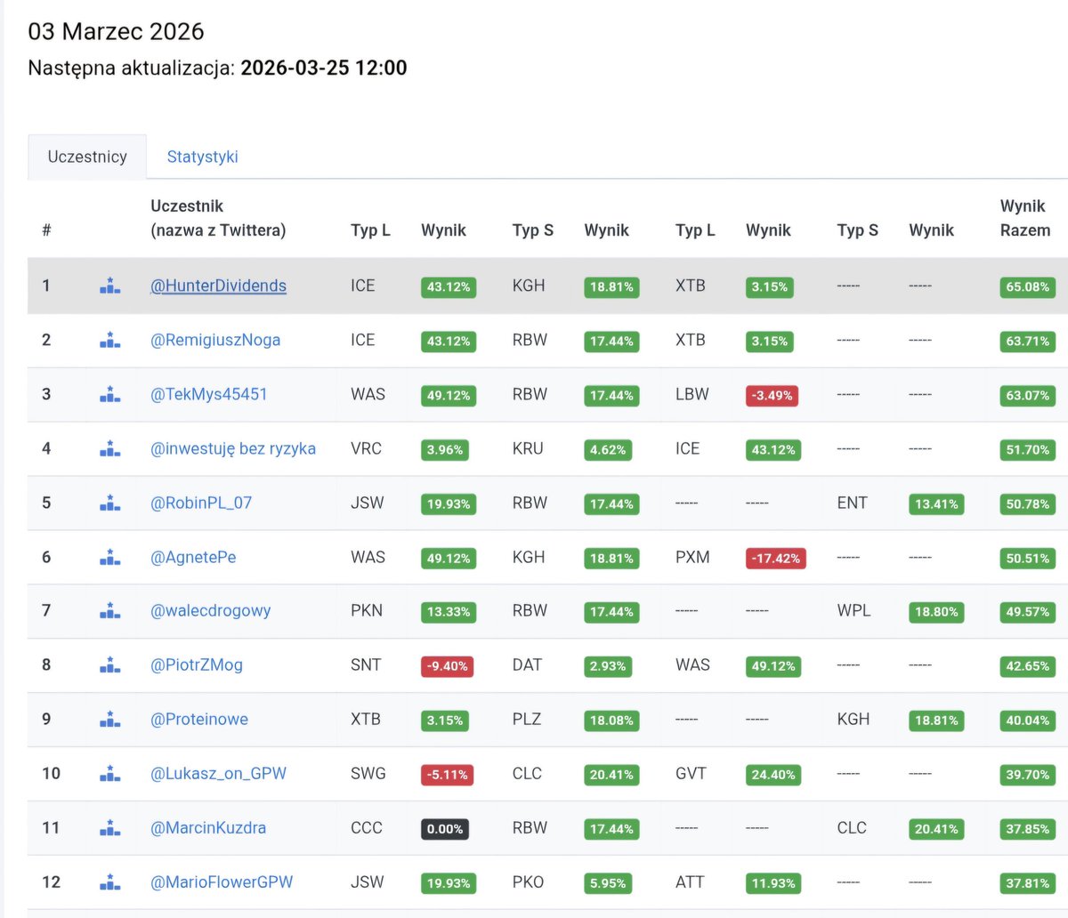Open @MarcinKuzdra profile link
Image resolution: width=1068 pixels, height=918 pixels.
tap(208, 827)
